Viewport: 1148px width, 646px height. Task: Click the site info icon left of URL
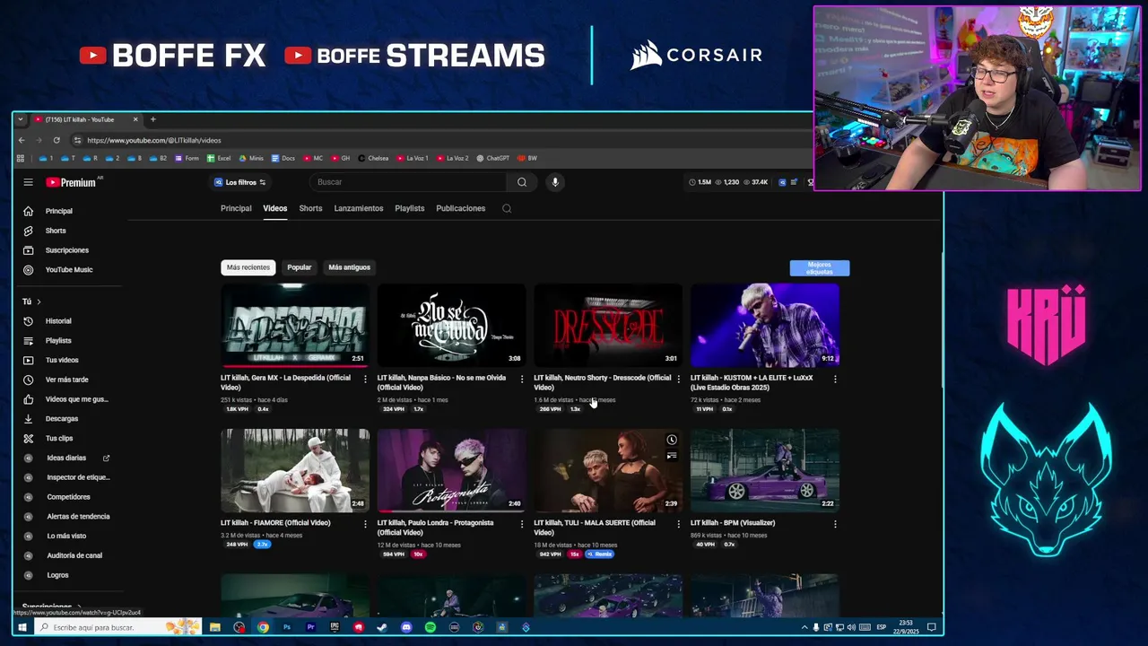(77, 140)
